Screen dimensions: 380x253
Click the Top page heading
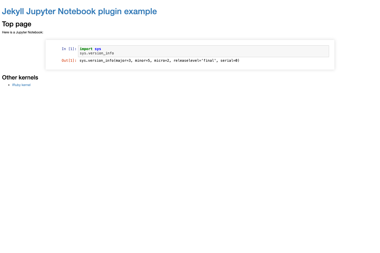[x=16, y=24]
